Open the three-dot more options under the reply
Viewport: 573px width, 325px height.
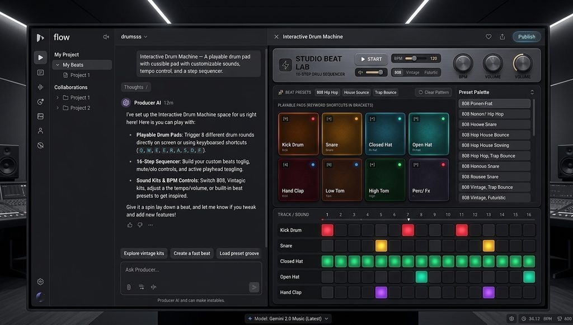click(x=151, y=225)
